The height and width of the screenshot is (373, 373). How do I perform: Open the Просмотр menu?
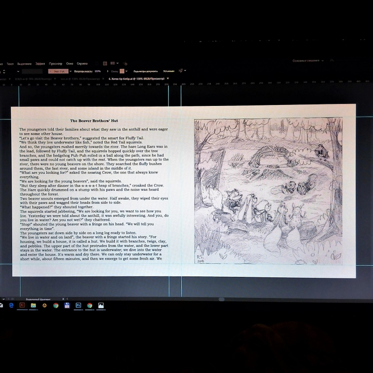pos(55,63)
